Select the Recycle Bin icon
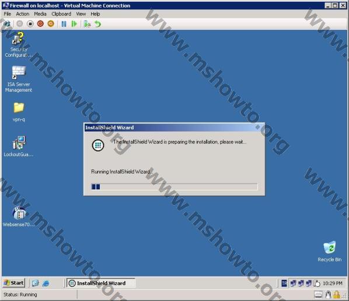Viewport: 349px width, 301px height. tap(329, 251)
